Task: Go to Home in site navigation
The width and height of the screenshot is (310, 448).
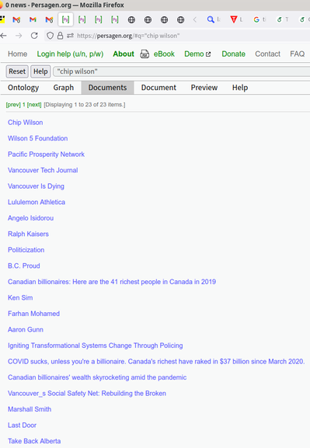Action: 17,54
